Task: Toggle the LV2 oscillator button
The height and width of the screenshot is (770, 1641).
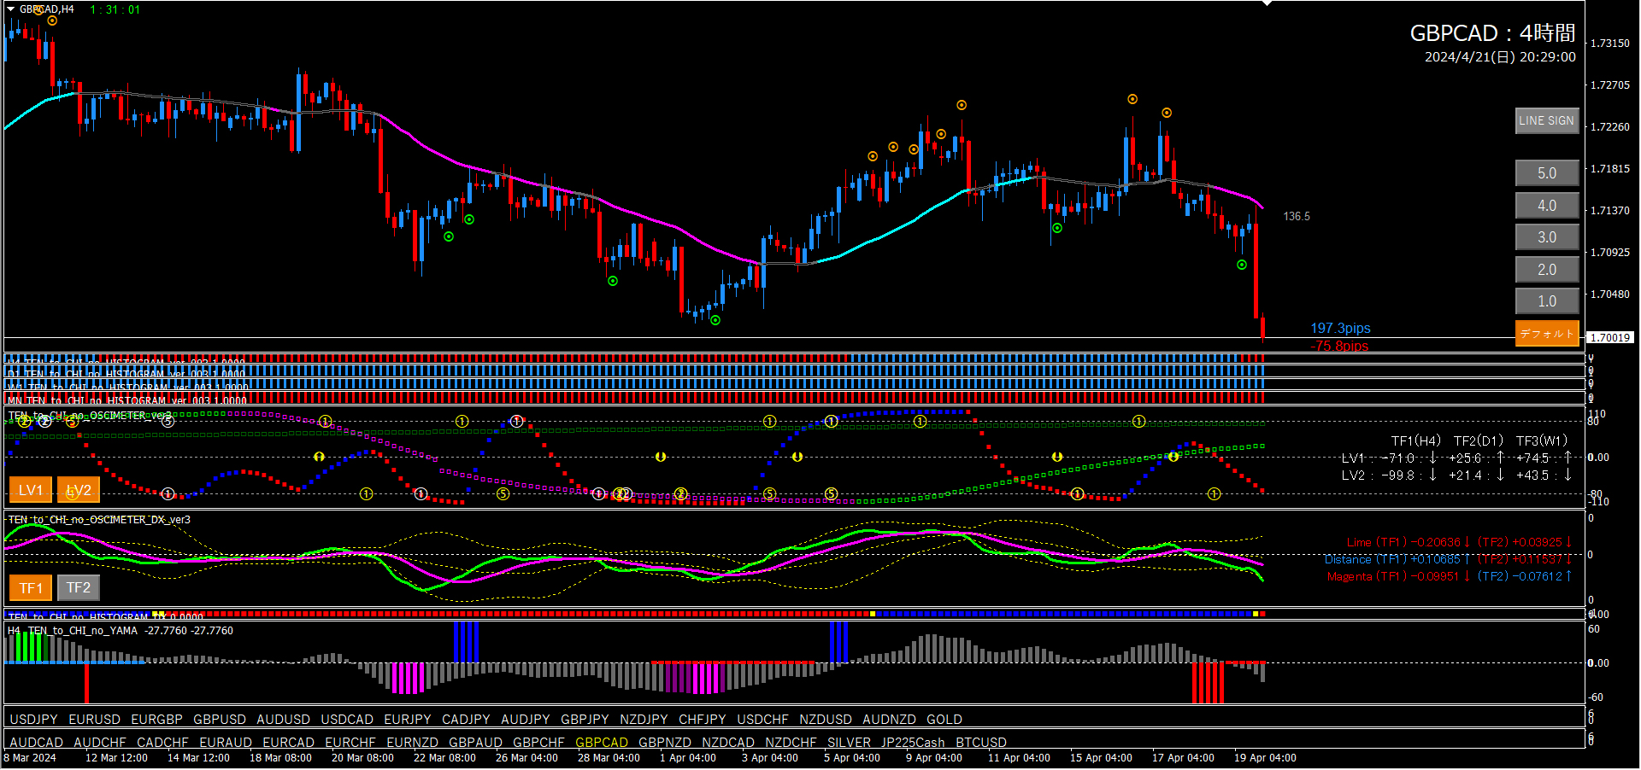Action: coord(79,490)
